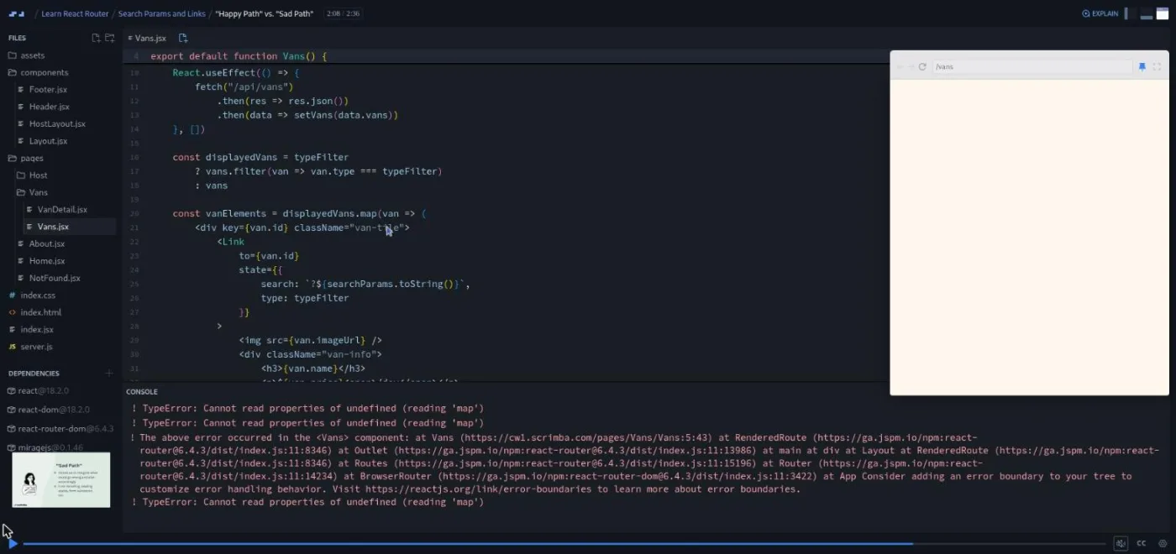Click the 'const displayedVans = typeFilter' line
Viewport: 1176px width, 554px height.
260,157
